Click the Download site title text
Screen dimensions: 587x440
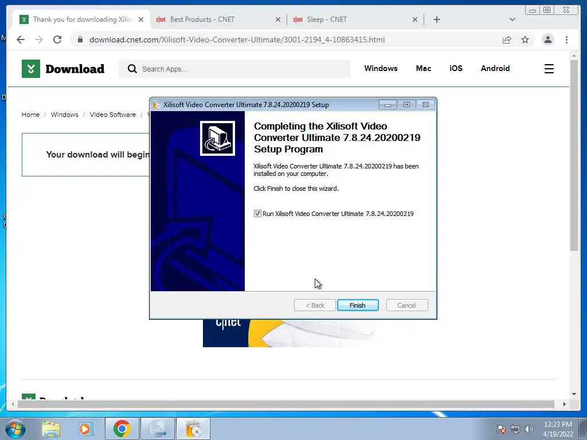pos(75,69)
